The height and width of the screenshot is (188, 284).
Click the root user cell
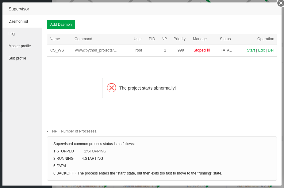point(139,50)
